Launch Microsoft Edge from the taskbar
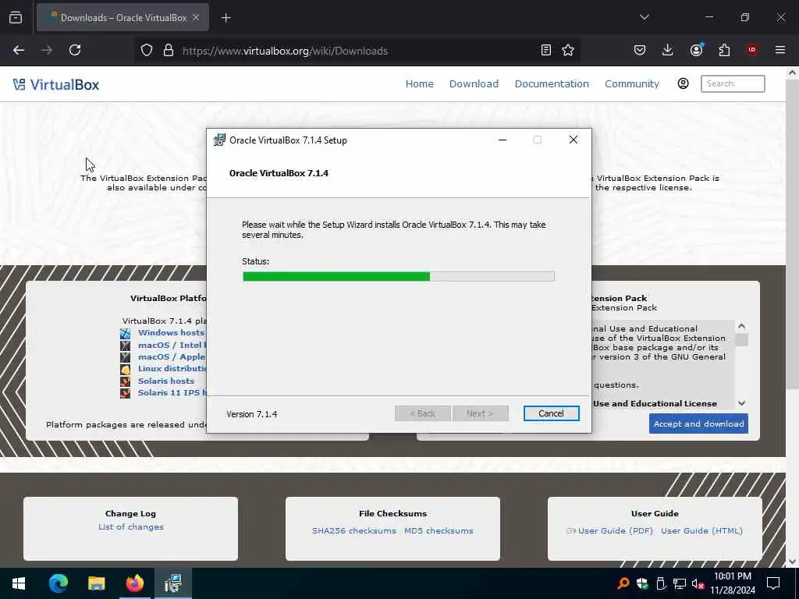This screenshot has width=799, height=599. (x=58, y=583)
